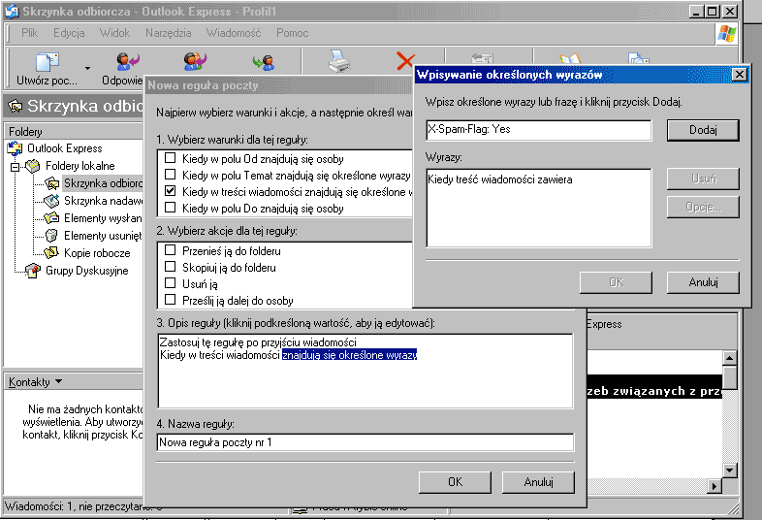Open the Narzędzia menu
The image size is (762, 520).
coord(168,33)
